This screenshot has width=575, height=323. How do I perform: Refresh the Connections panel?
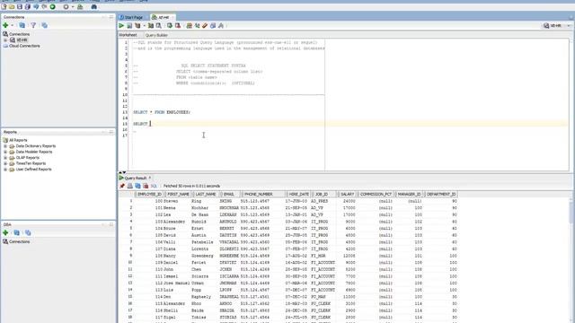22,25
